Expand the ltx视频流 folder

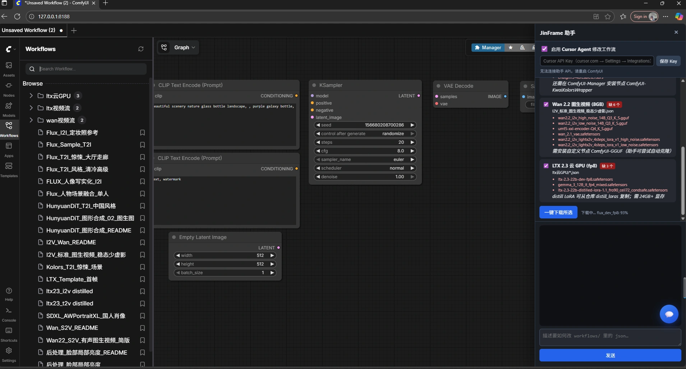point(31,108)
